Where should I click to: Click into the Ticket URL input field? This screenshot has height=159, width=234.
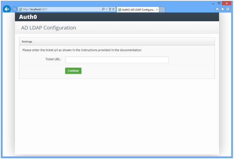click(117, 60)
